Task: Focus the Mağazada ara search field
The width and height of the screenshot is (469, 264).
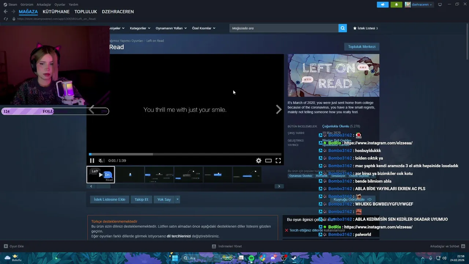Action: pyautogui.click(x=284, y=28)
